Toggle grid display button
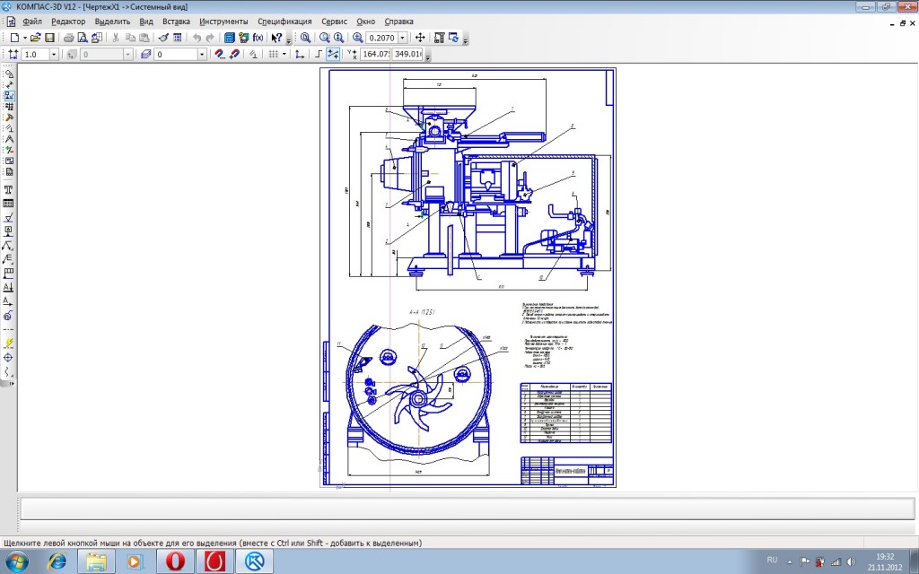 (273, 54)
